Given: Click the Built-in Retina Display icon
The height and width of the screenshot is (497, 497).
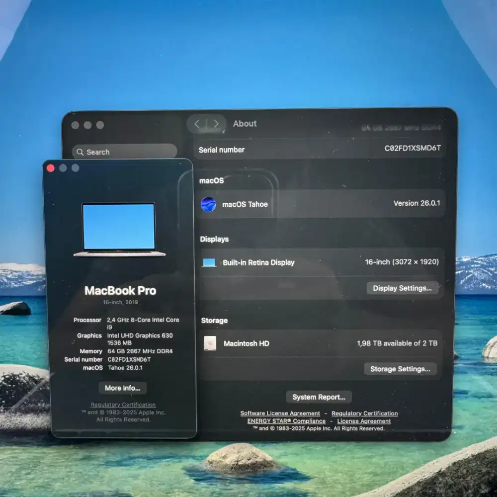Looking at the screenshot, I should [209, 262].
